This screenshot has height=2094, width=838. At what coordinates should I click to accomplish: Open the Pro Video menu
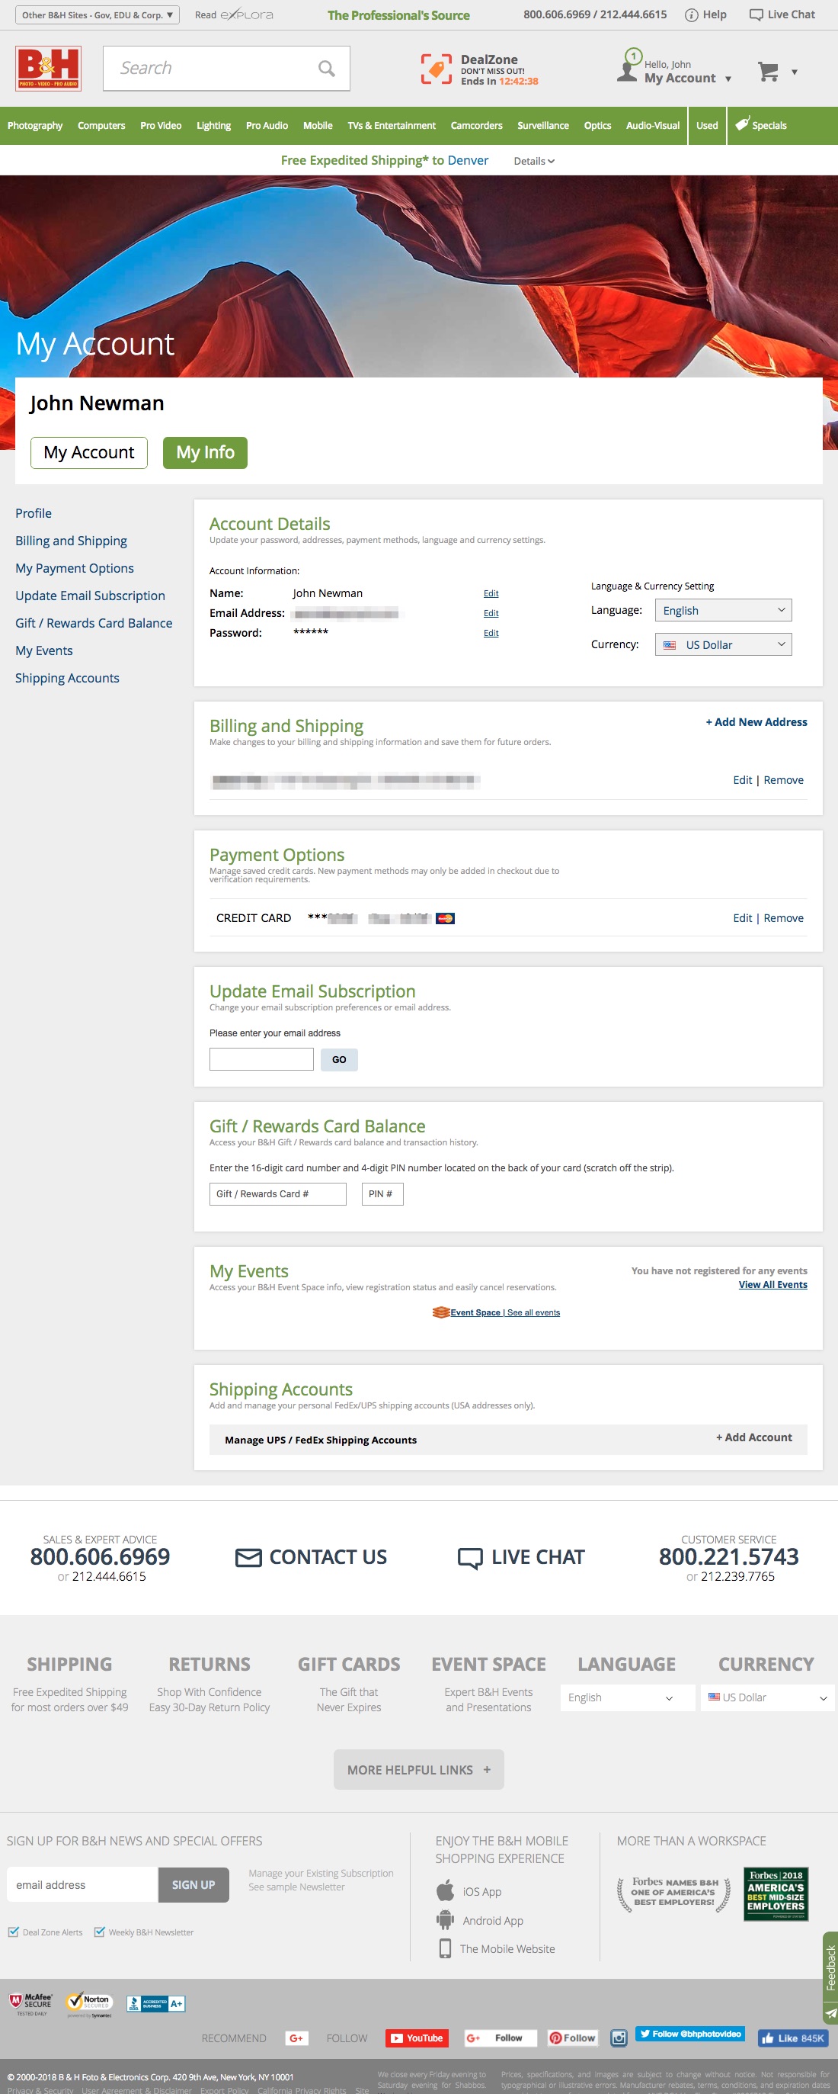click(x=161, y=126)
